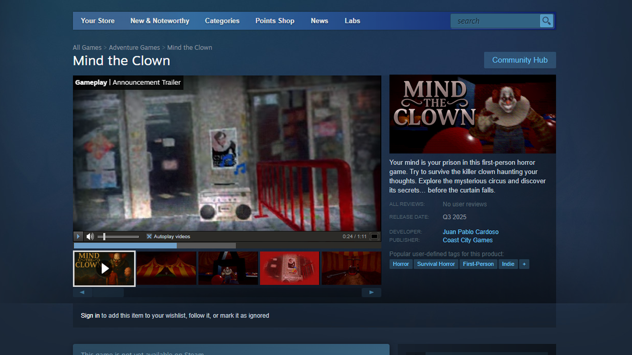Select the red table screenshot thumbnail
The height and width of the screenshot is (355, 632).
tap(290, 268)
